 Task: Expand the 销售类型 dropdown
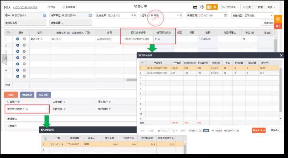tap(271, 16)
